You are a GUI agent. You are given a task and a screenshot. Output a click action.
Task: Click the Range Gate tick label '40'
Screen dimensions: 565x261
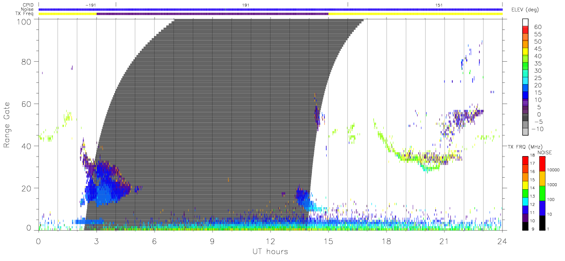tap(26, 146)
